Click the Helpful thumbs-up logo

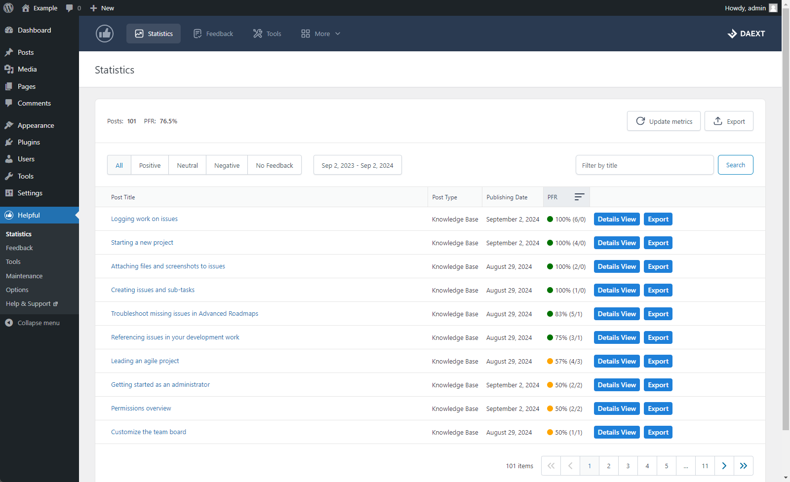coord(105,34)
